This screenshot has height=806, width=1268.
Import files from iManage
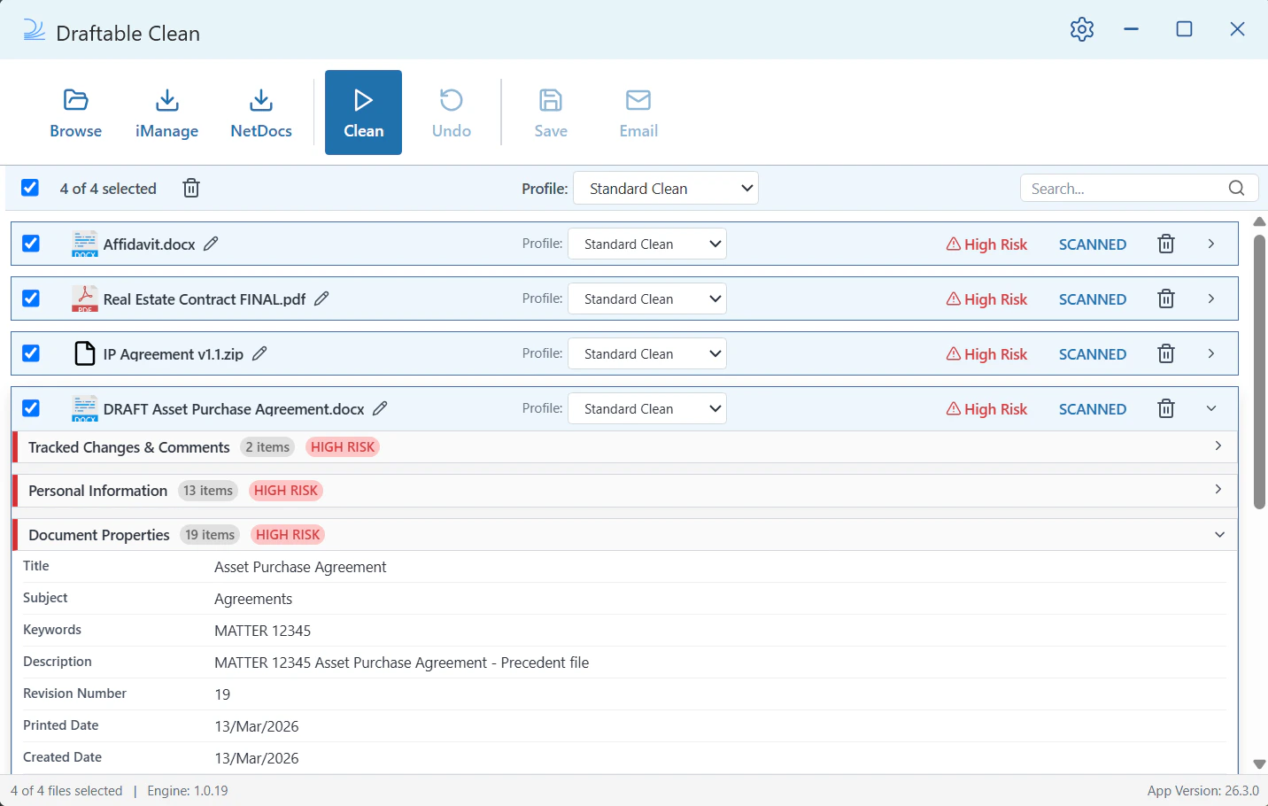tap(166, 112)
